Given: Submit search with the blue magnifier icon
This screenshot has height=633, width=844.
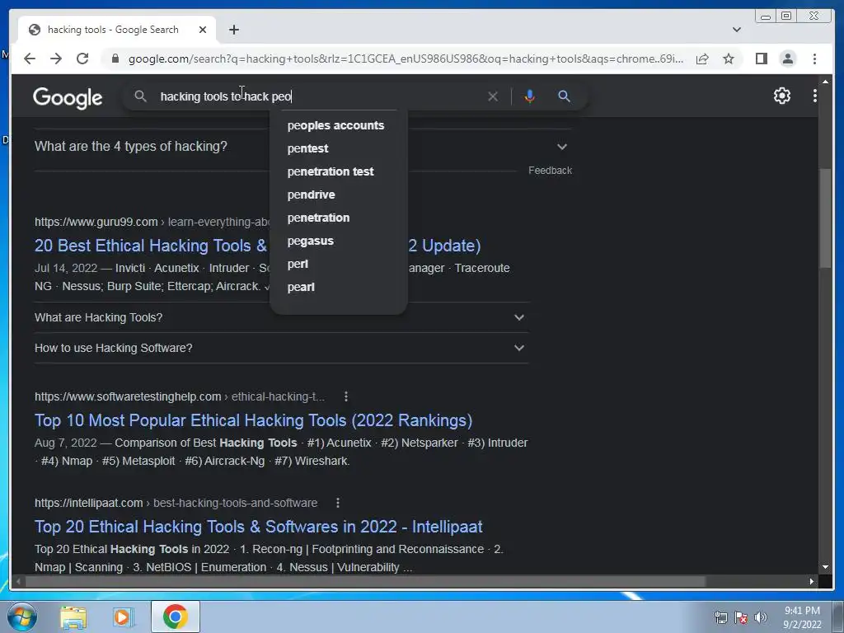Looking at the screenshot, I should (x=564, y=96).
